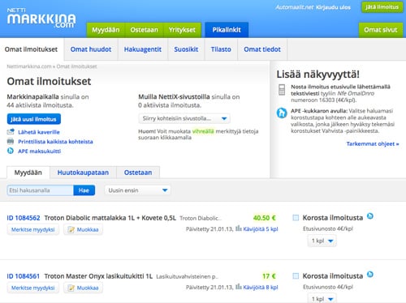Click the Jätä uusi ilmoitus button
Screen dimensions: 406x303
[x=34, y=119]
